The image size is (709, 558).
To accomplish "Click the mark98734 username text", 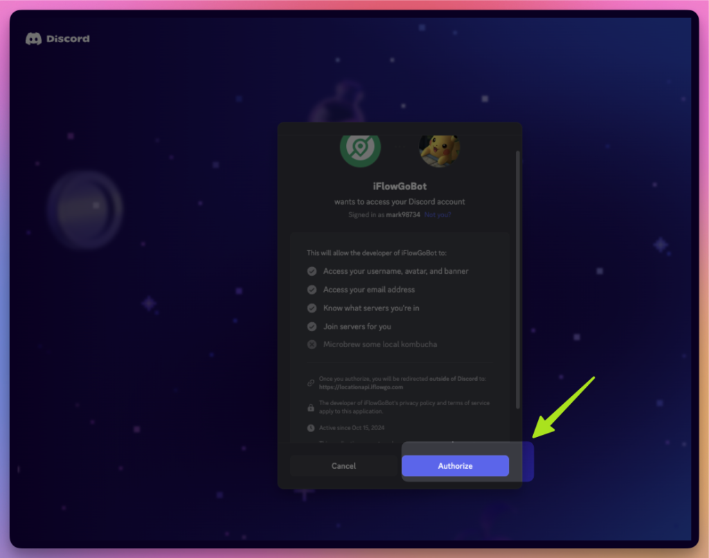I will pyautogui.click(x=403, y=215).
